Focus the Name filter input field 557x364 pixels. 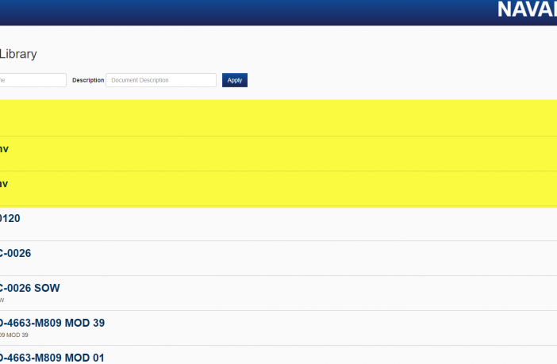[32, 80]
